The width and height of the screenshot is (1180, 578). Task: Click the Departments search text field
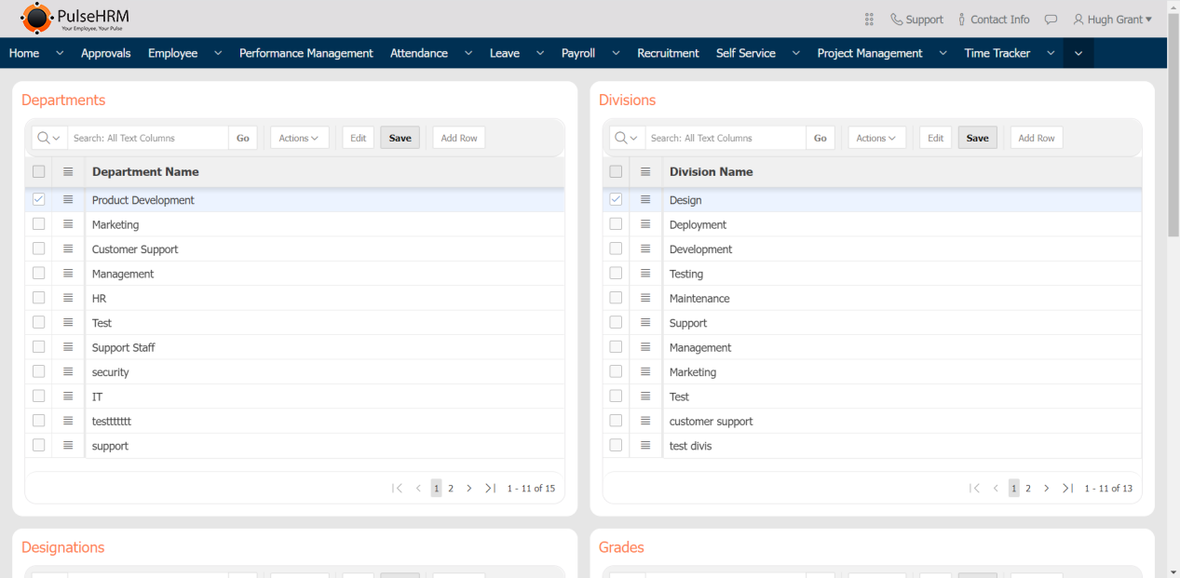click(x=148, y=138)
